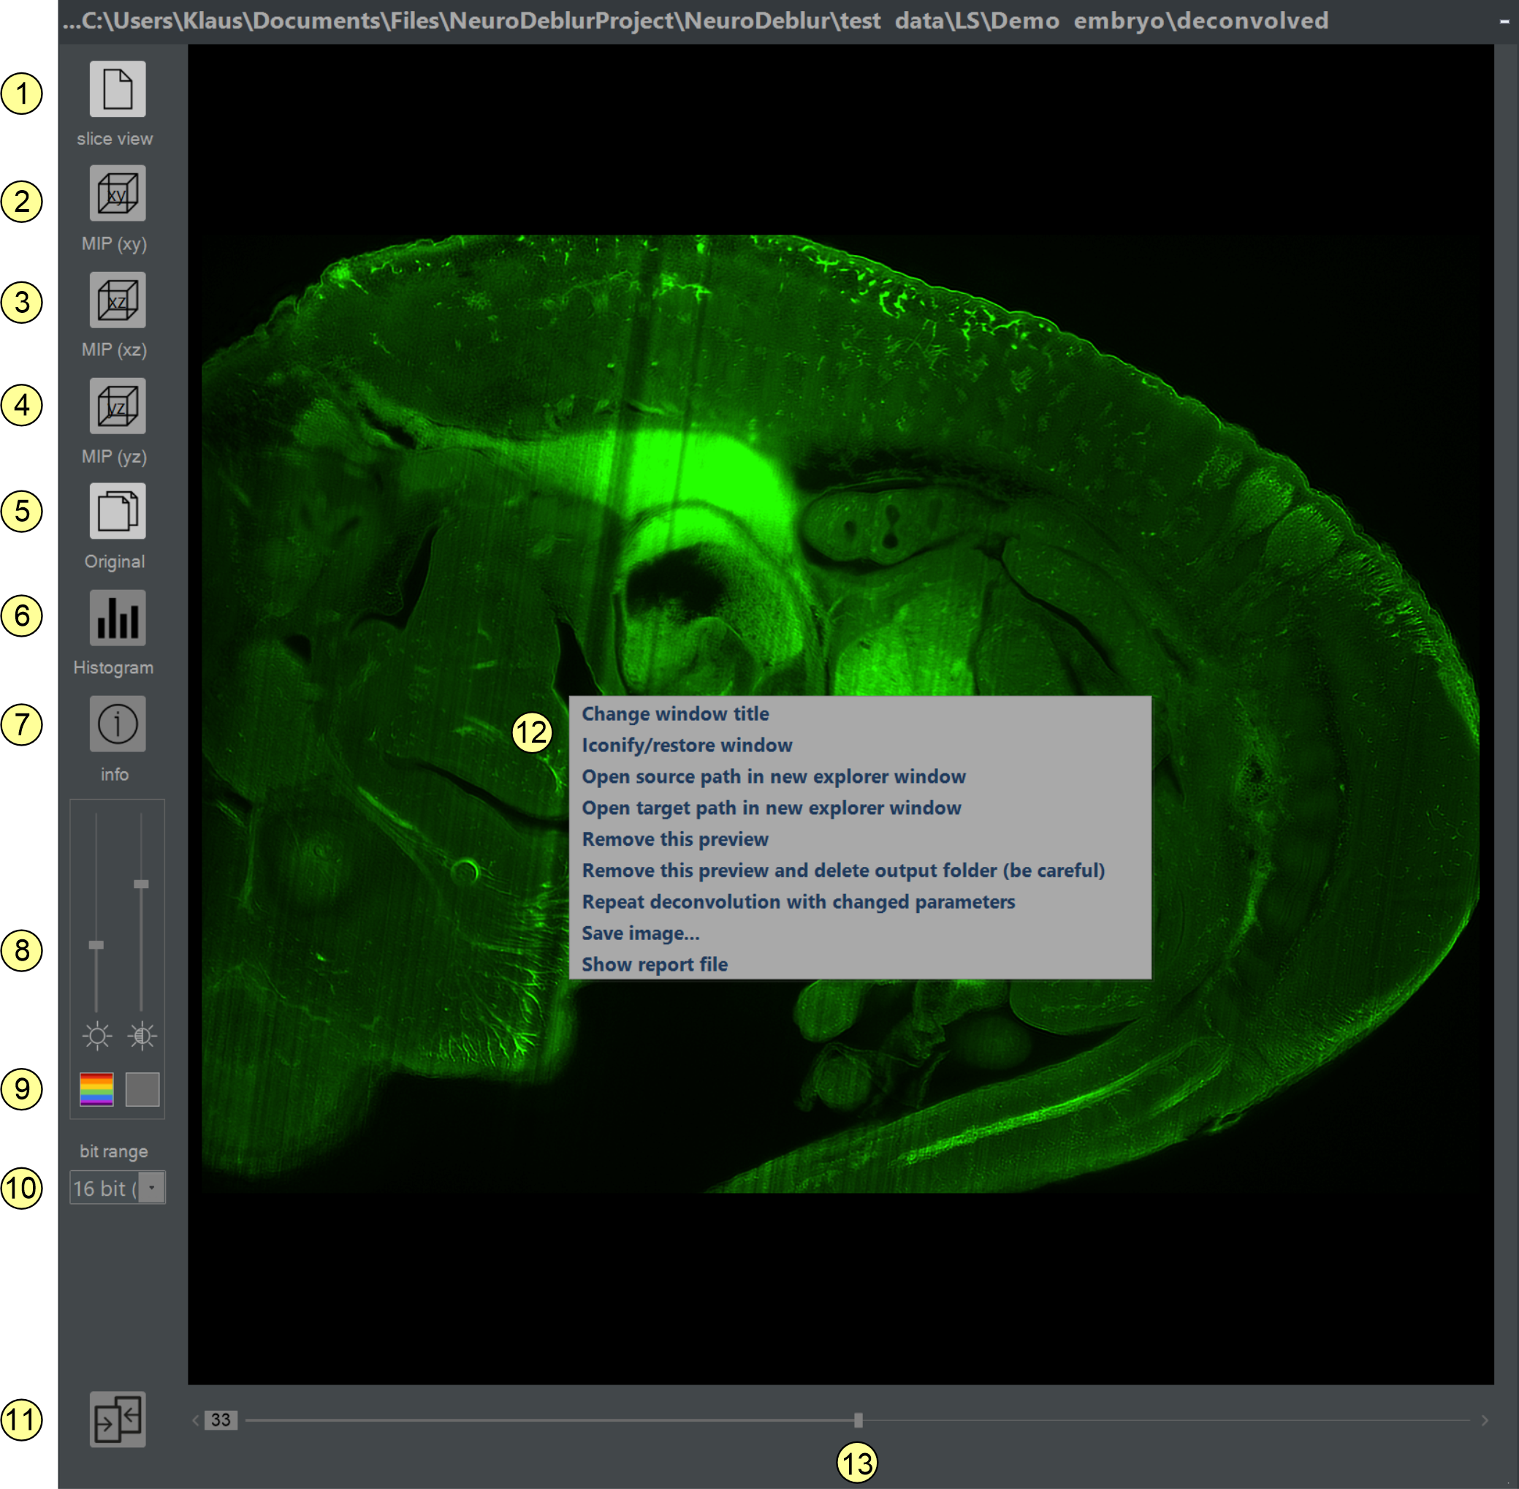Image resolution: width=1519 pixels, height=1489 pixels.
Task: Click the slice number field showing 33
Action: (x=221, y=1420)
